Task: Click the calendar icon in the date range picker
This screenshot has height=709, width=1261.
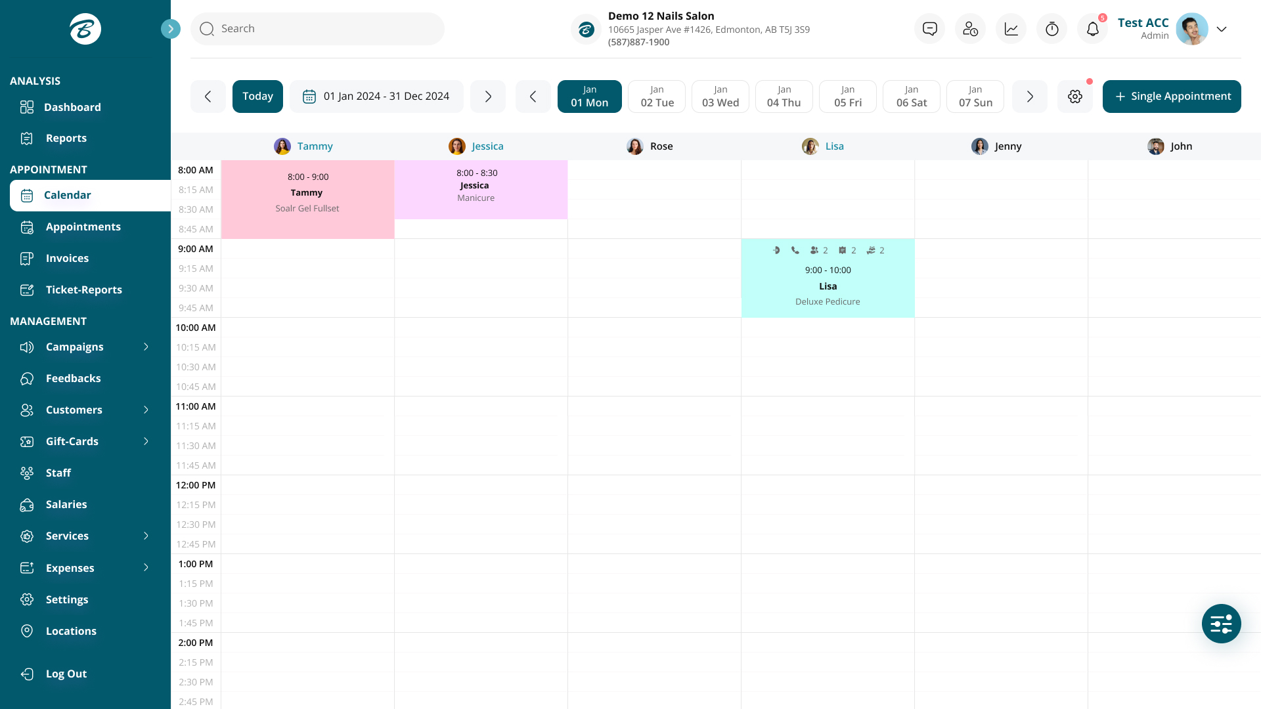Action: (309, 96)
